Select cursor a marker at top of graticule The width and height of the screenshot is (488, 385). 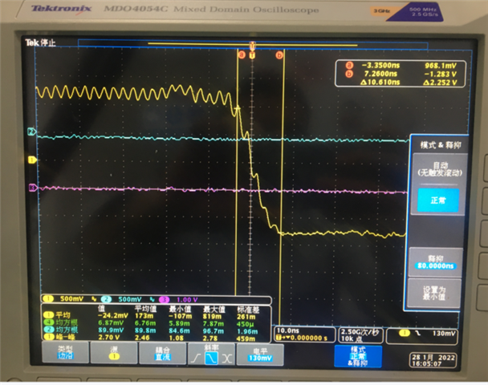pyautogui.click(x=242, y=55)
